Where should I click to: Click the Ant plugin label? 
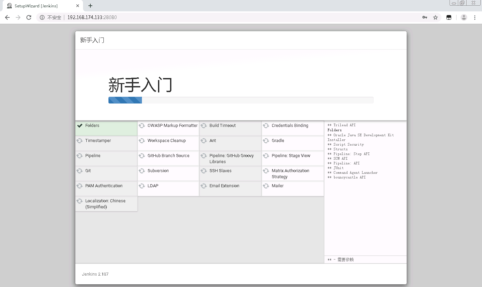213,141
